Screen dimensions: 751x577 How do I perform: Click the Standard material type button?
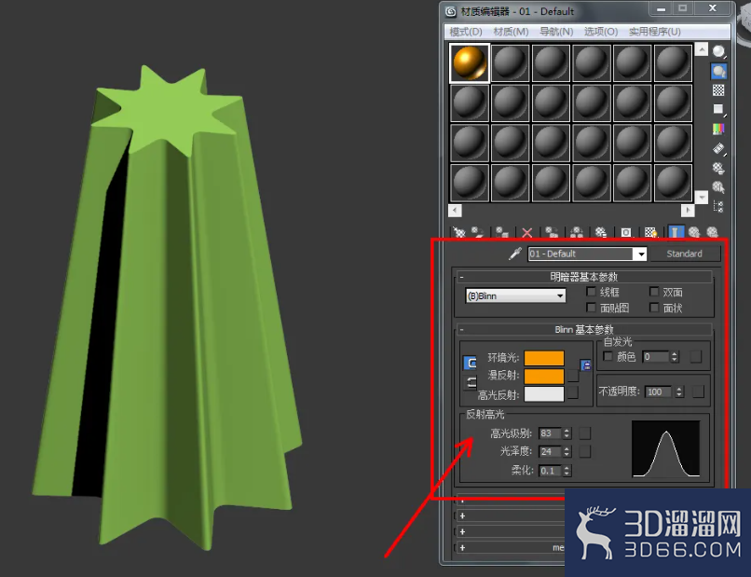pyautogui.click(x=685, y=254)
